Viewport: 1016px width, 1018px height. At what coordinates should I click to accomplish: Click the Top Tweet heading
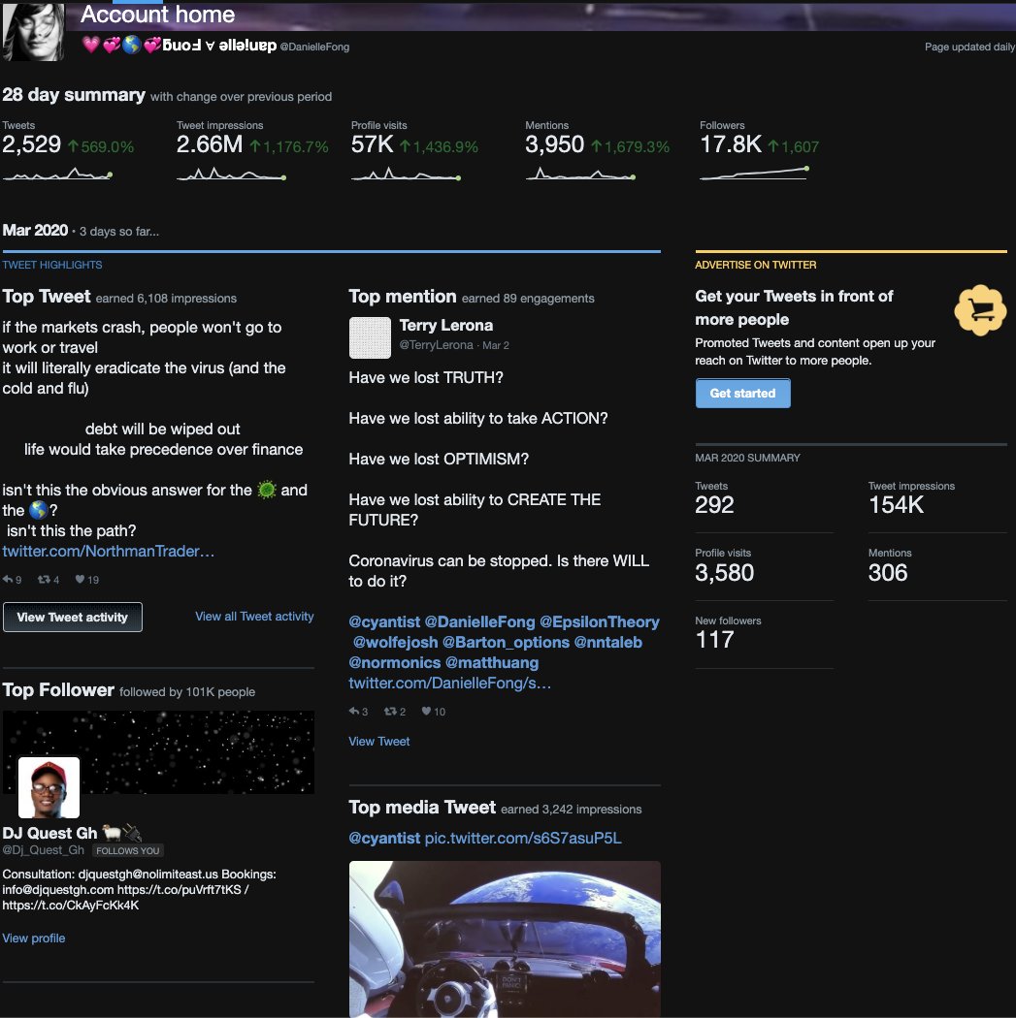47,297
